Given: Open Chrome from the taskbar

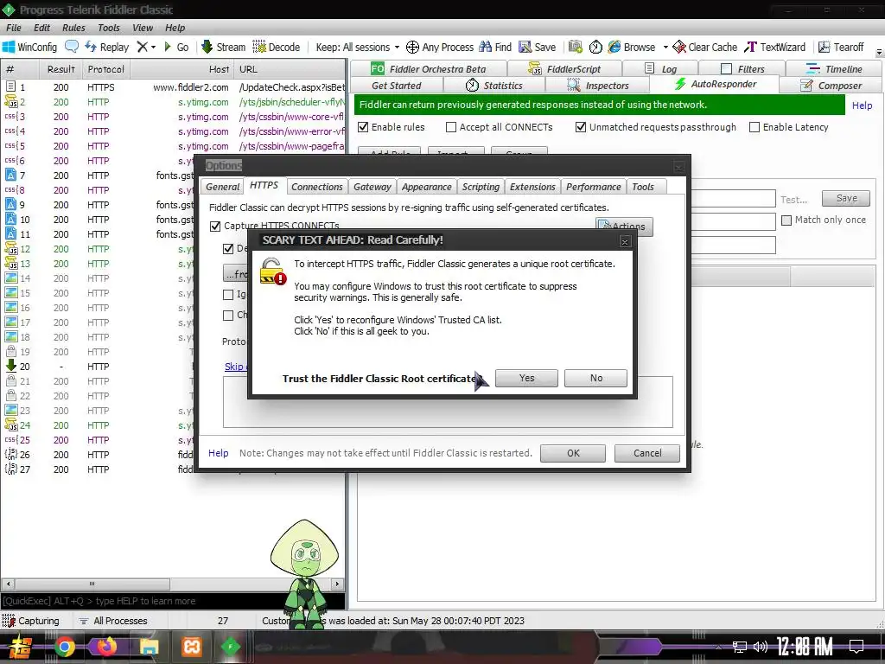Looking at the screenshot, I should (65, 647).
